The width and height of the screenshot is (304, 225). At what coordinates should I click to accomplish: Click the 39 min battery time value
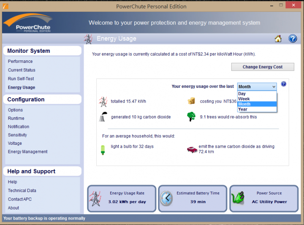point(198,202)
